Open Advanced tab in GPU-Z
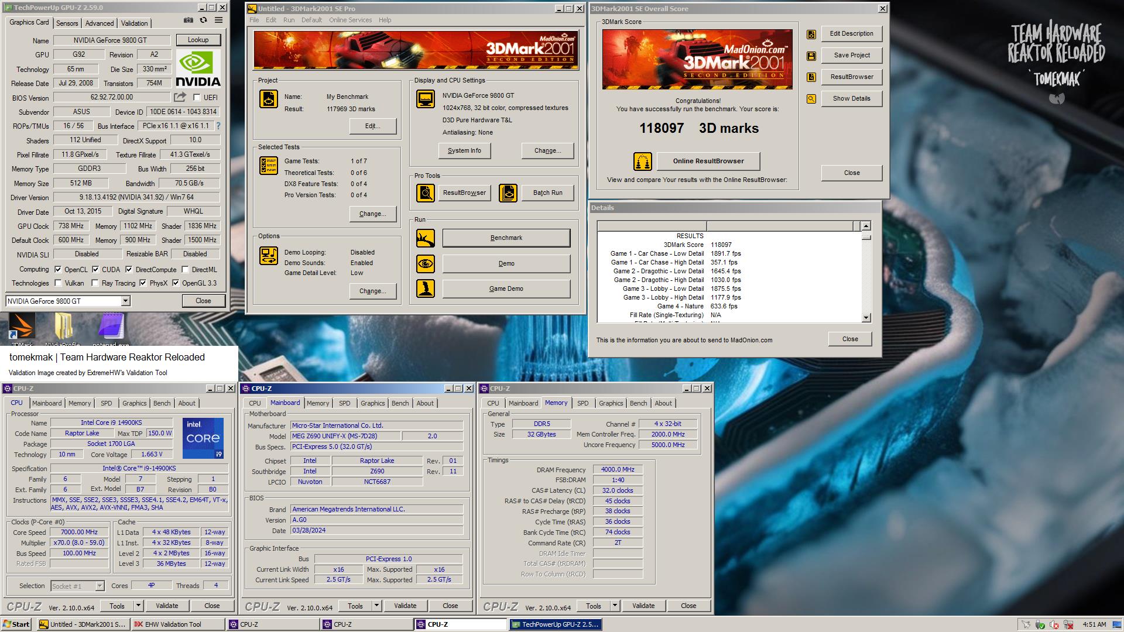1124x632 pixels. [100, 23]
